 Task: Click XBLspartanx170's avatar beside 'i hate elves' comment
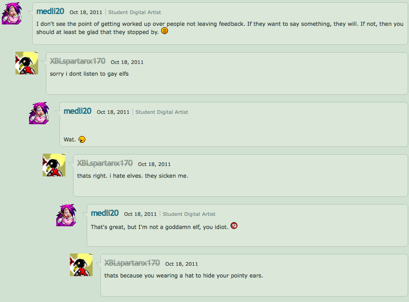(x=54, y=165)
